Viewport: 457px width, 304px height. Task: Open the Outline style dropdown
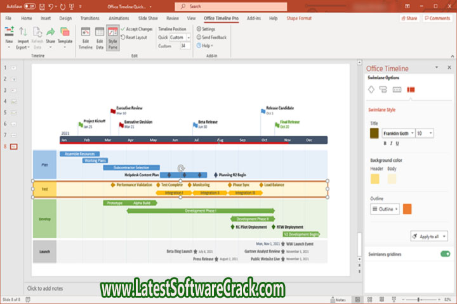tap(385, 209)
